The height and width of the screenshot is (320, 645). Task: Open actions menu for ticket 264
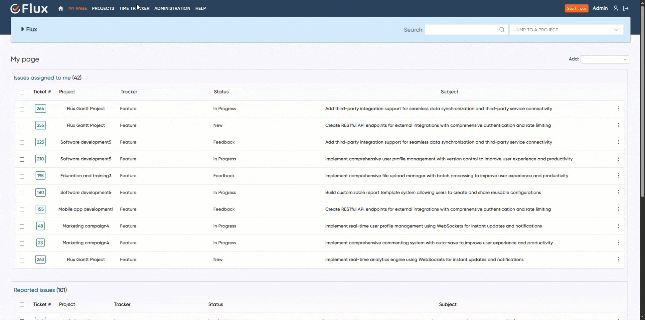(x=618, y=109)
